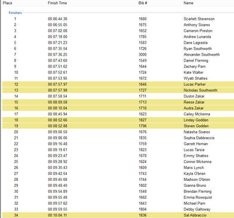234x218 pixels.
Task: Select the name Dane Lagrasta
Action: pos(196,43)
